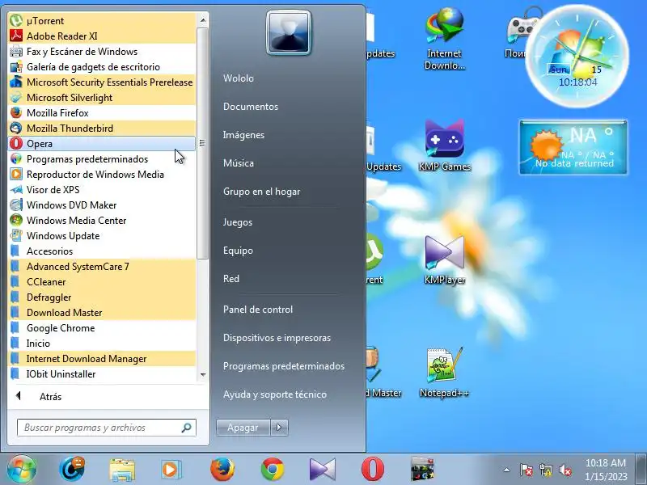Expand the Internet Download Manager folder
647x485 pixels.
point(102,358)
